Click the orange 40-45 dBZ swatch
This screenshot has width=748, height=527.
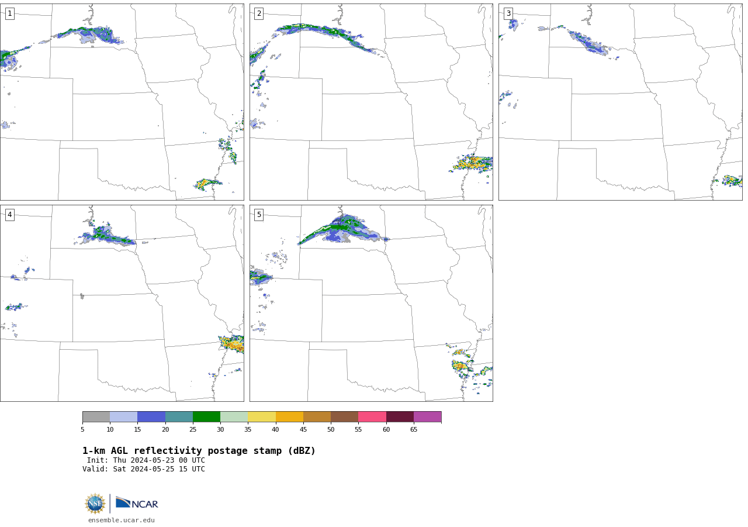coord(289,416)
